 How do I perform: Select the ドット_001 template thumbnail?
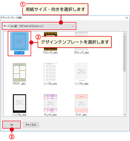(81, 103)
